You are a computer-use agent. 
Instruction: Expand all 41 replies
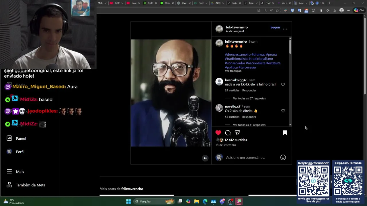(x=249, y=125)
